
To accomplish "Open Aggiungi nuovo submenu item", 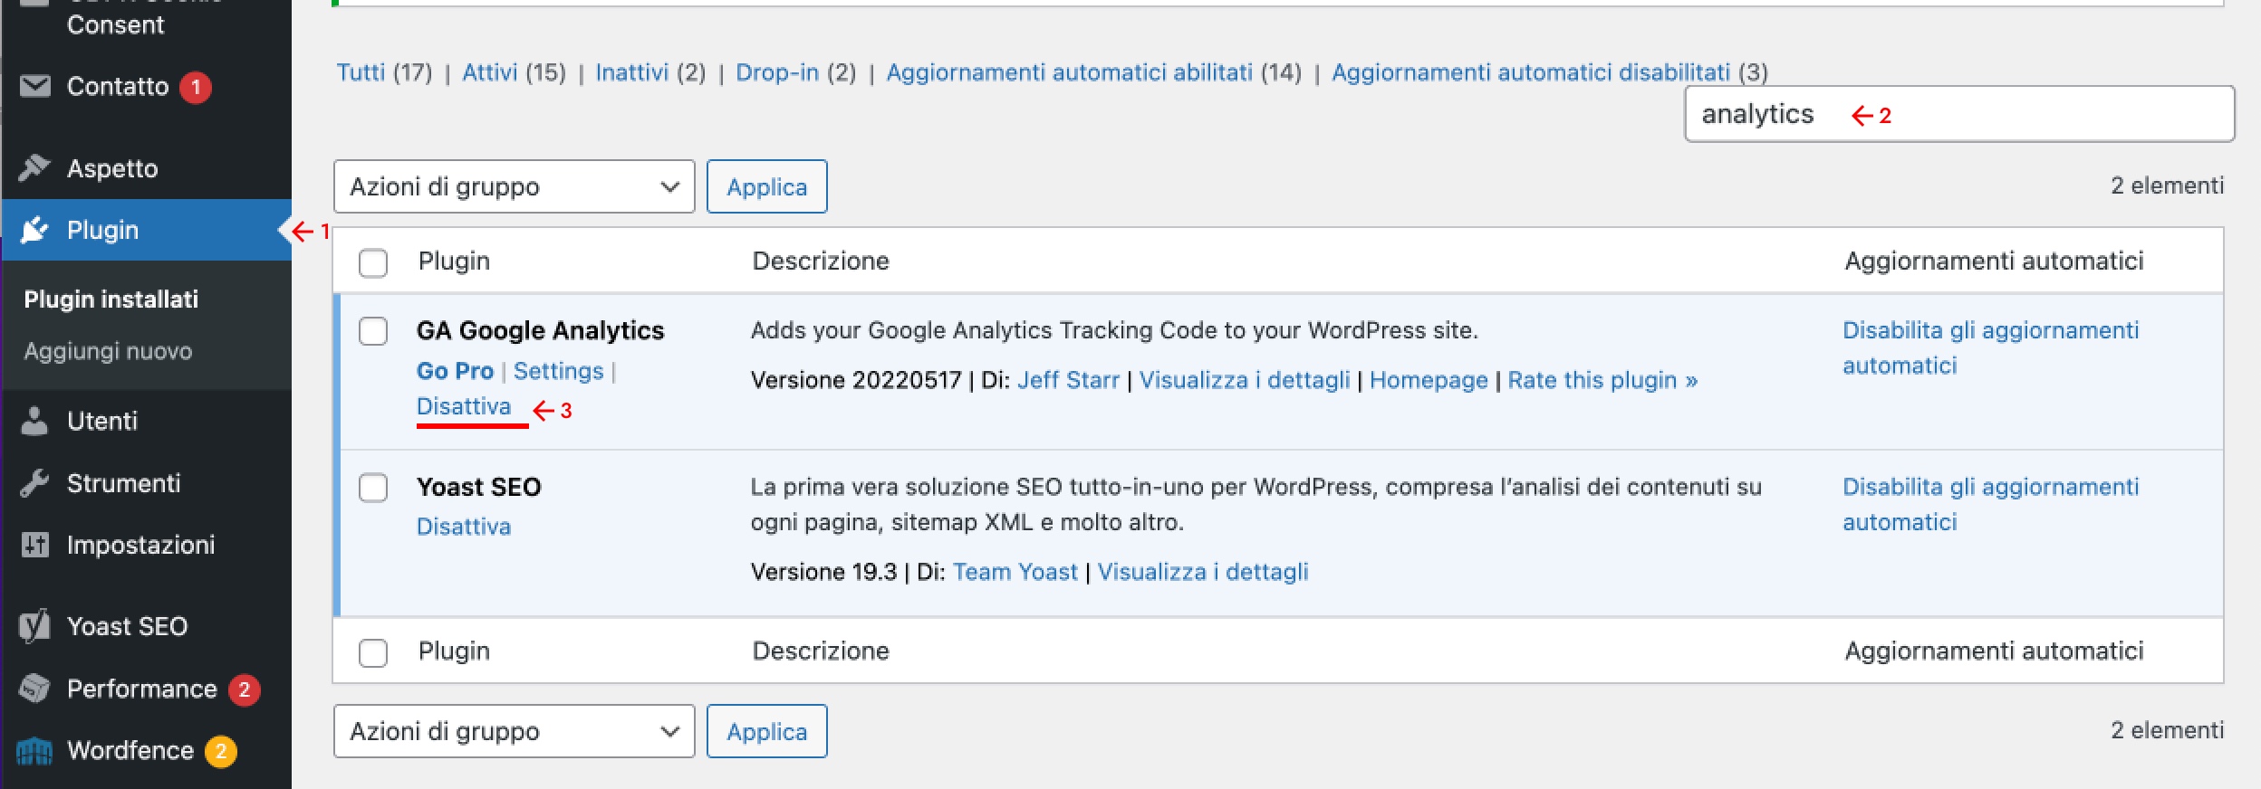I will pos(108,351).
